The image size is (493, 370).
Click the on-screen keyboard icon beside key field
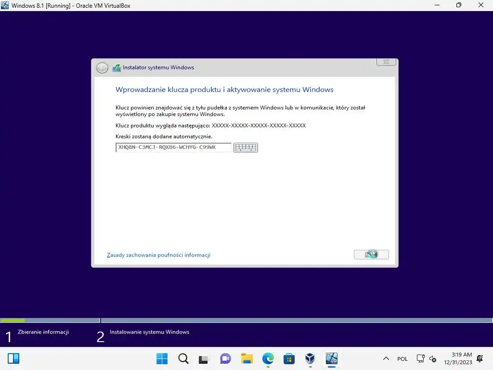click(246, 147)
